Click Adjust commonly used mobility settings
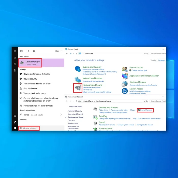Viewport: 178px width, 178px height. [x=97, y=92]
